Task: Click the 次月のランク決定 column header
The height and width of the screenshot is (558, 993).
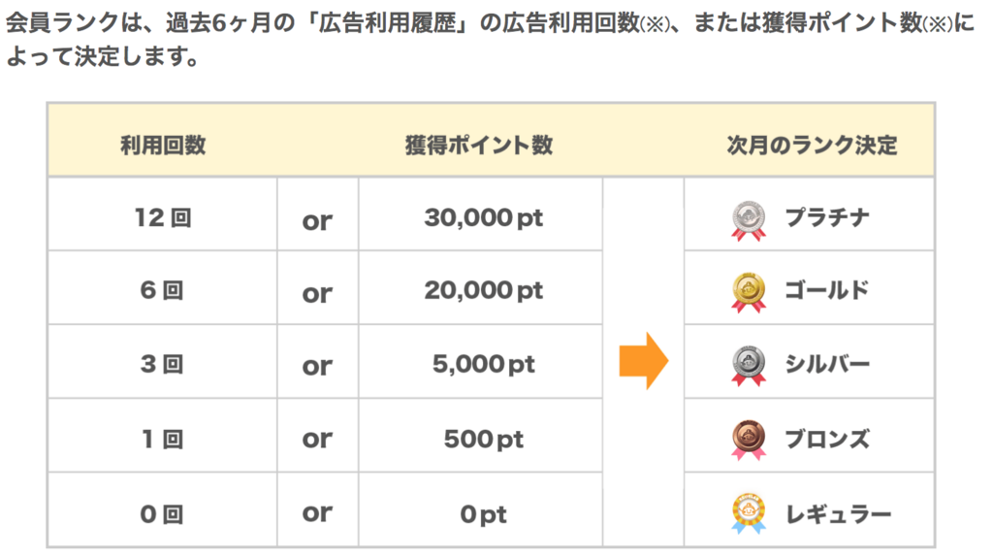Action: [812, 146]
